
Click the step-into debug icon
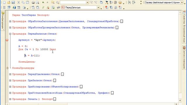pyautogui.click(x=129, y=2)
